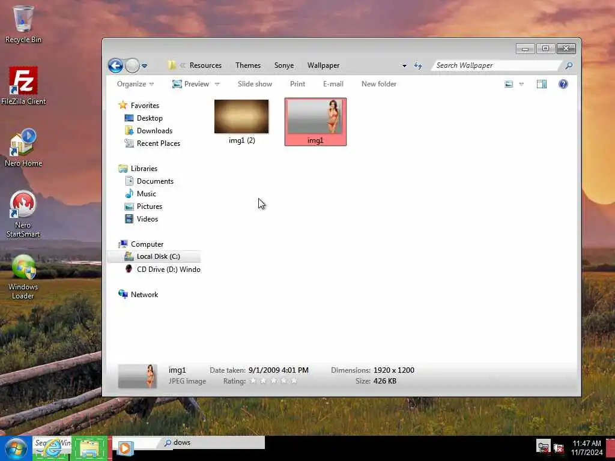Viewport: 615px width, 461px height.
Task: Open the address bar history dropdown arrow
Action: point(404,65)
